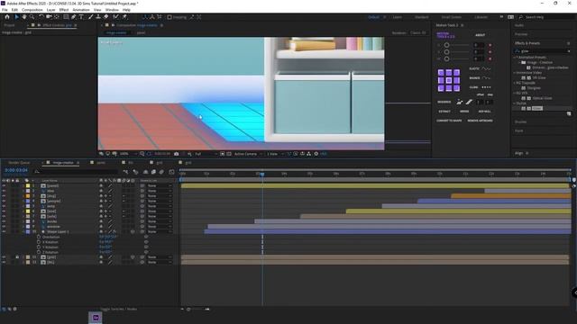Select the Pen tool

pos(74,17)
